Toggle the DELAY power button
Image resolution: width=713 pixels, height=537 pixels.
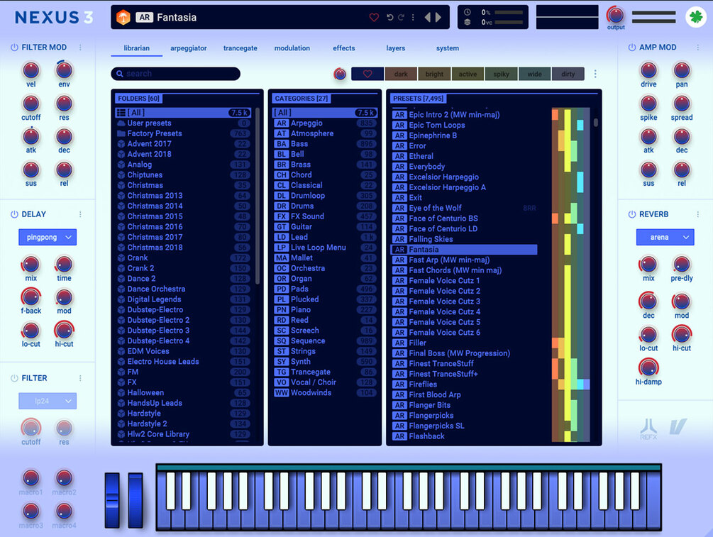(x=14, y=214)
